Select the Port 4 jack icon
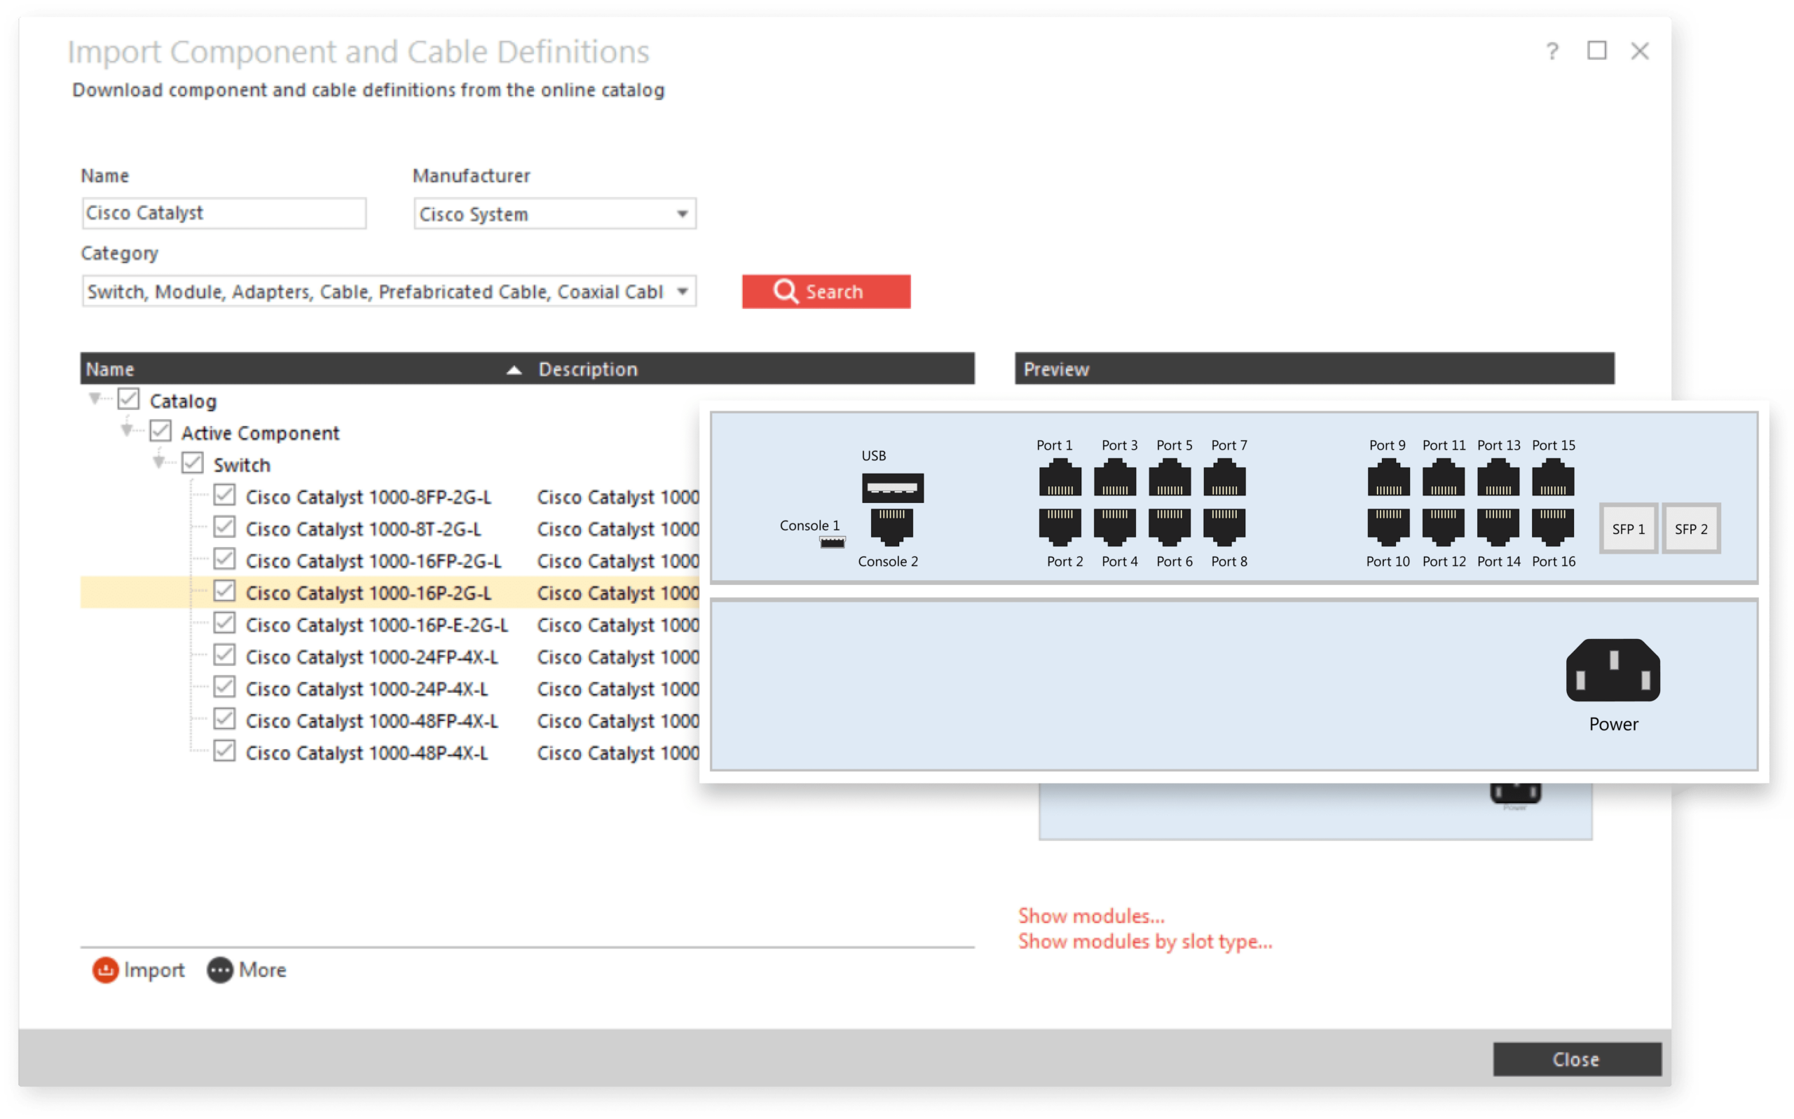This screenshot has height=1119, width=1794. click(x=1114, y=526)
